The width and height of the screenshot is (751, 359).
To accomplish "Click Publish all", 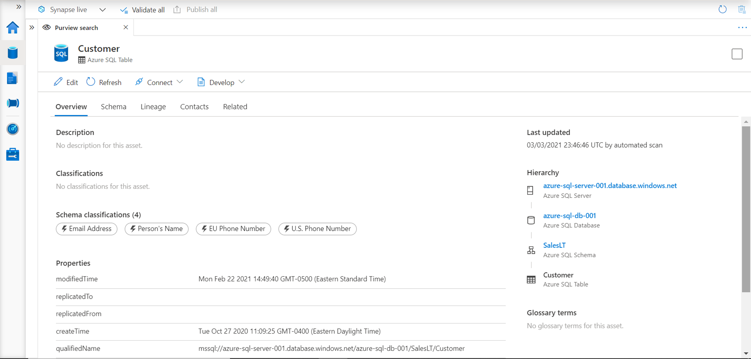I will click(195, 9).
